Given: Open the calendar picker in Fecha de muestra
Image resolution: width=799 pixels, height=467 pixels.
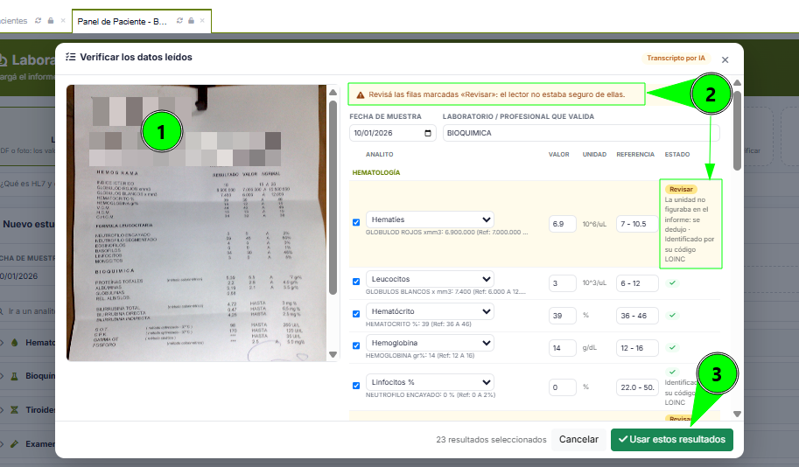Looking at the screenshot, I should pyautogui.click(x=428, y=133).
